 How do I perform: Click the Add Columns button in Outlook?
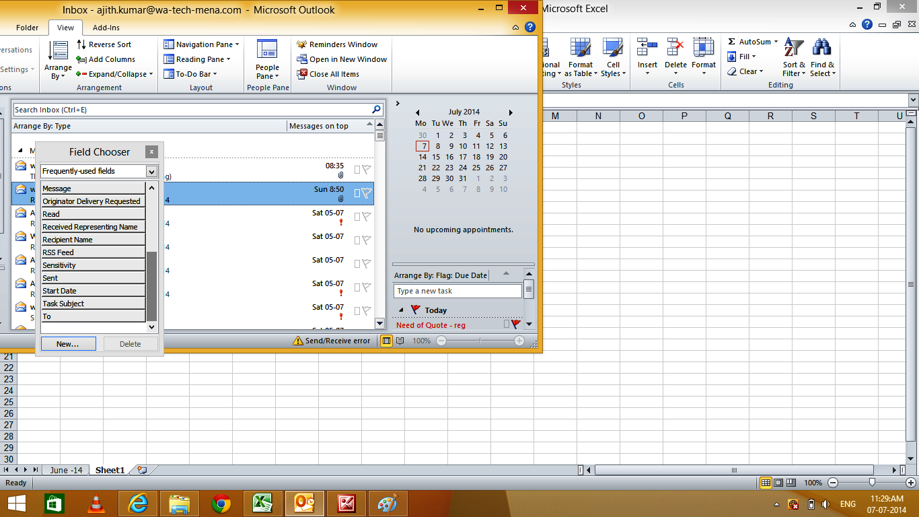click(106, 59)
